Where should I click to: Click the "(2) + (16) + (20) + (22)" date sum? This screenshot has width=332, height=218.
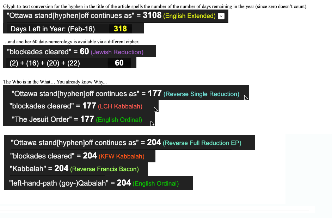click(45, 63)
